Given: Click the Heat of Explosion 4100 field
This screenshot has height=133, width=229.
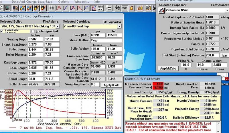Looking at the screenshot, I should [x=212, y=17].
